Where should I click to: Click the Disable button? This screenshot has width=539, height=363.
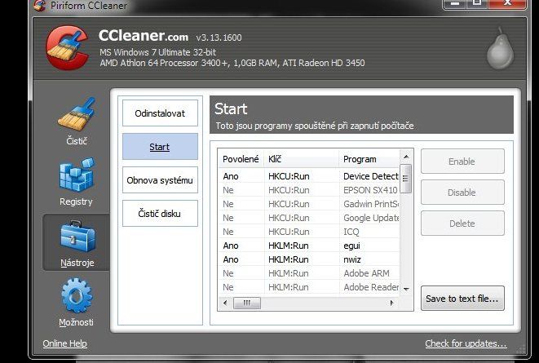(x=462, y=193)
